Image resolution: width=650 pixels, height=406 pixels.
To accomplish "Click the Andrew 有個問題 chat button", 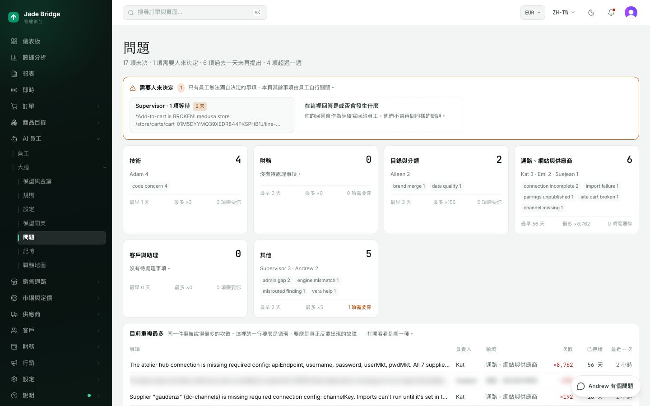I will click(x=606, y=386).
